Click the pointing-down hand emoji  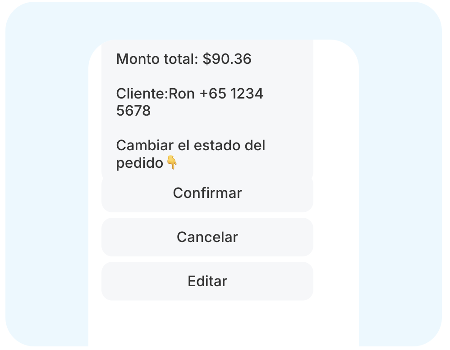point(172,163)
